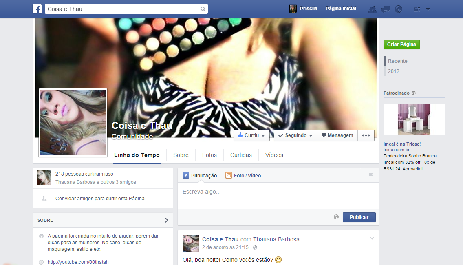463x265 pixels.
Task: Click the photo icon for Foto / Vídeo
Action: click(x=229, y=175)
